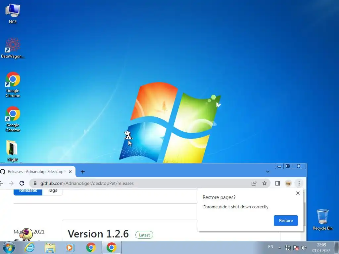Bookmark this page with the star icon
Viewport: 339px width, 254px height.
[x=265, y=183]
